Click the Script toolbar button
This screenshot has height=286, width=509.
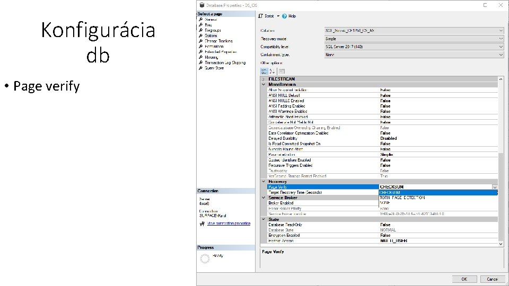(266, 16)
